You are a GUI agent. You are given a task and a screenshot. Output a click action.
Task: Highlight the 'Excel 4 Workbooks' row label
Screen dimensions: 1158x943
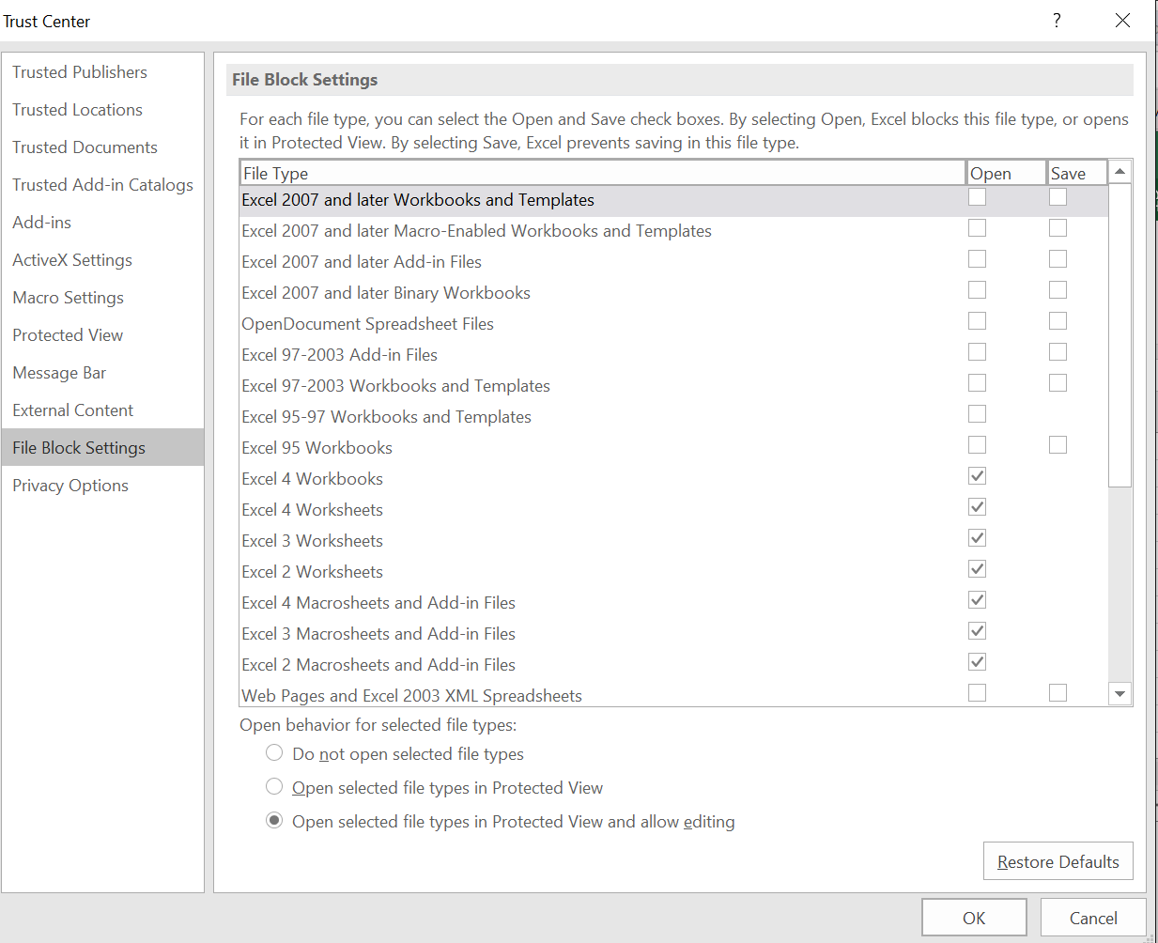(312, 479)
